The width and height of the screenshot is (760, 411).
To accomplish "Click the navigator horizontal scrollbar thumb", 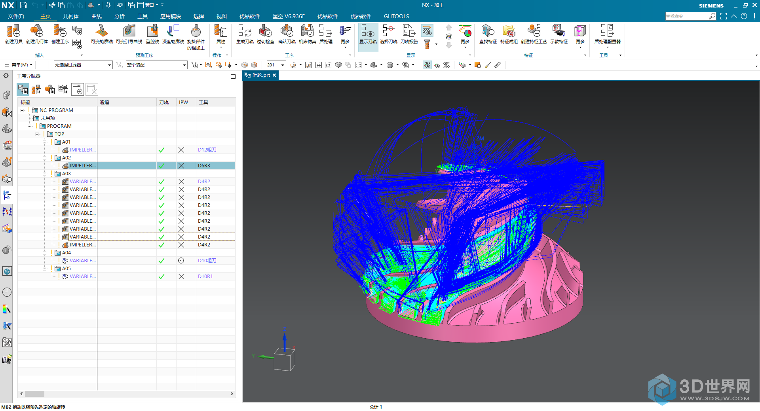I will [x=34, y=394].
